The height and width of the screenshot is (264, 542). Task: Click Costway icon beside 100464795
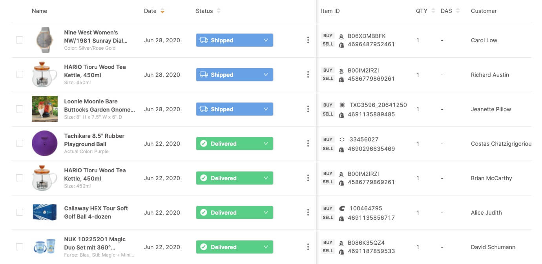pos(341,208)
